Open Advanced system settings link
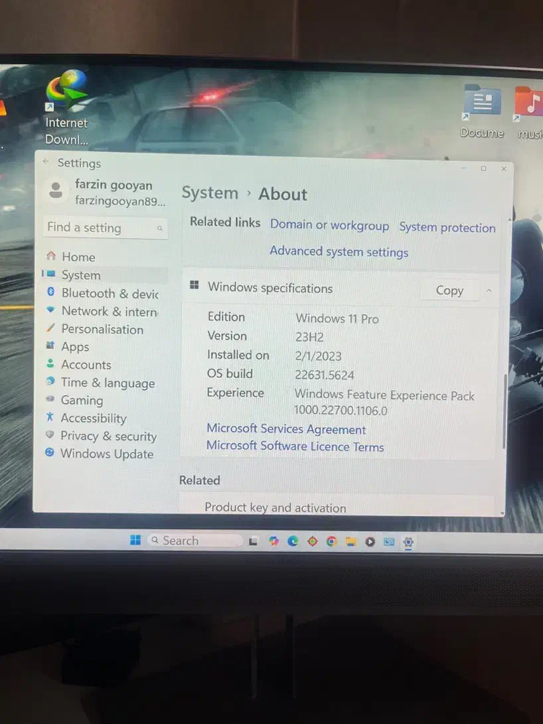Image resolution: width=543 pixels, height=724 pixels. pos(339,252)
